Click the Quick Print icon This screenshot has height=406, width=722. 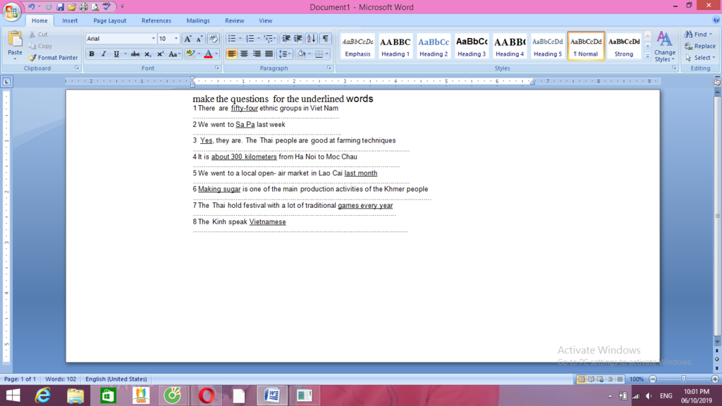(x=84, y=7)
